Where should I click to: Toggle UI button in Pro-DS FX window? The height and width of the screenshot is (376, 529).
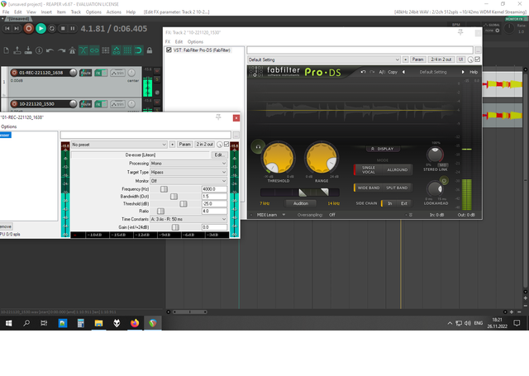click(460, 59)
